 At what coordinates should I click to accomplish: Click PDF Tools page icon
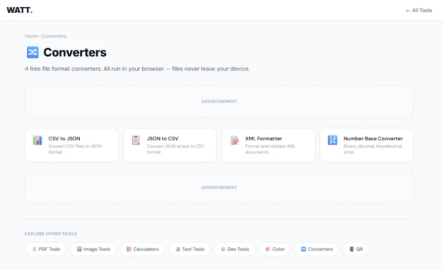[34, 249]
